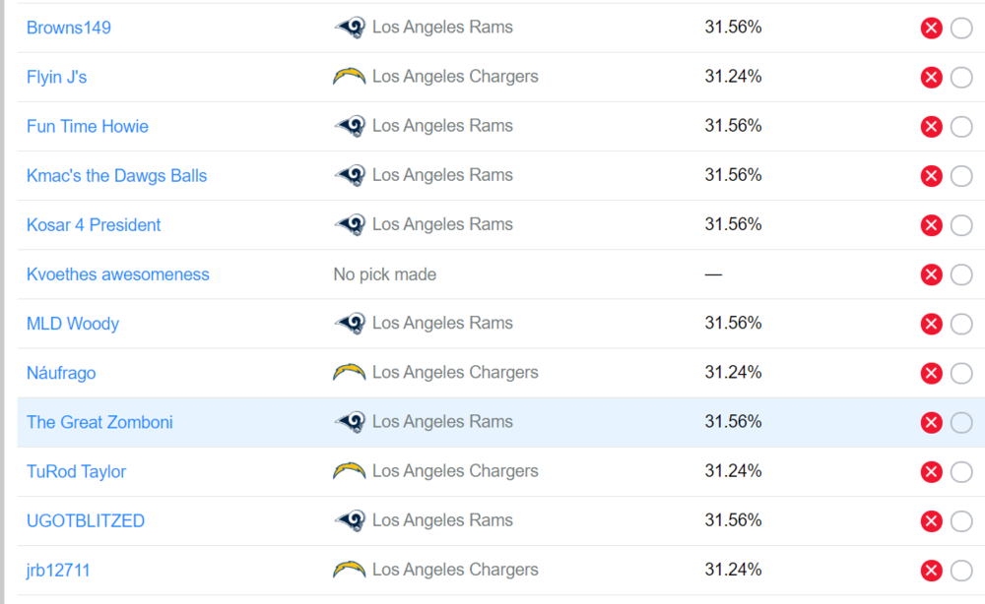
Task: Click red X icon for Kmac's the Dawgs Balls
Action: coord(931,176)
